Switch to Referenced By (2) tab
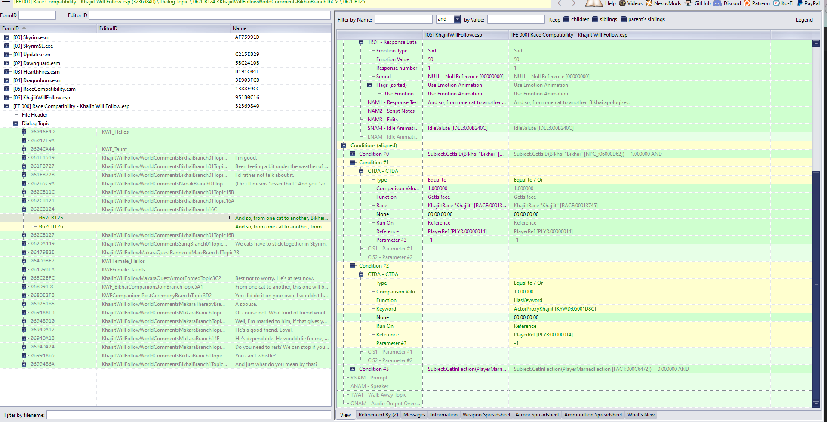This screenshot has height=422, width=827. [x=378, y=415]
